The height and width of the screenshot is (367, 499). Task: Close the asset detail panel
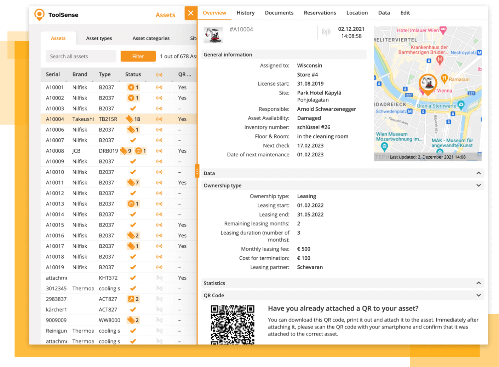(x=191, y=13)
